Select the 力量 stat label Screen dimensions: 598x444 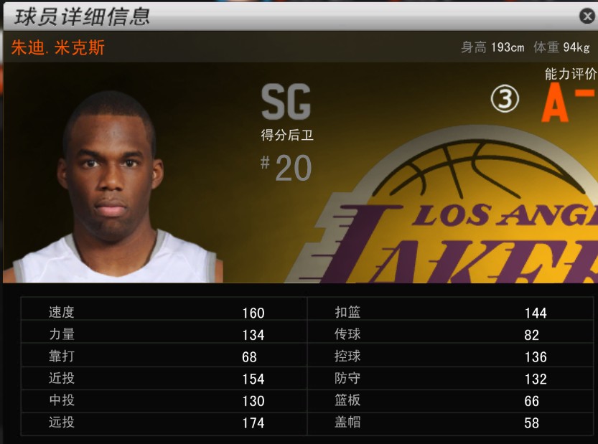[x=62, y=334]
